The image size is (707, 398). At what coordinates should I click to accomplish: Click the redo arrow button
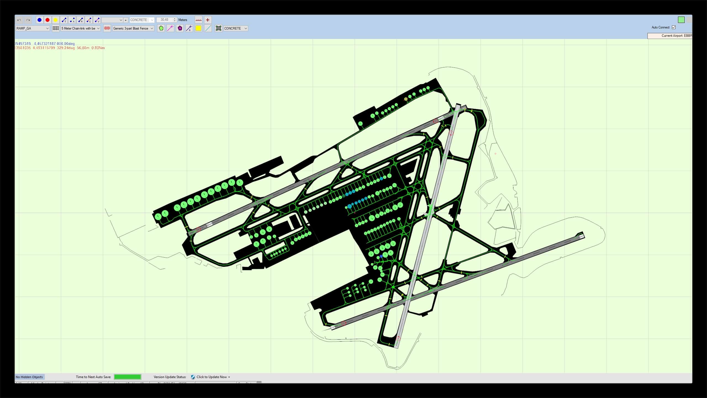tap(28, 20)
